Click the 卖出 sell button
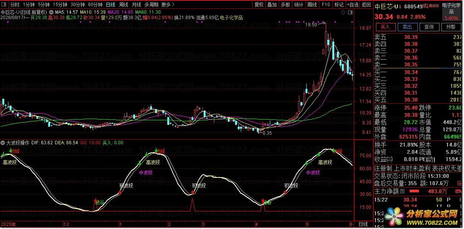Screen dimensions: 464x229 pos(407,27)
